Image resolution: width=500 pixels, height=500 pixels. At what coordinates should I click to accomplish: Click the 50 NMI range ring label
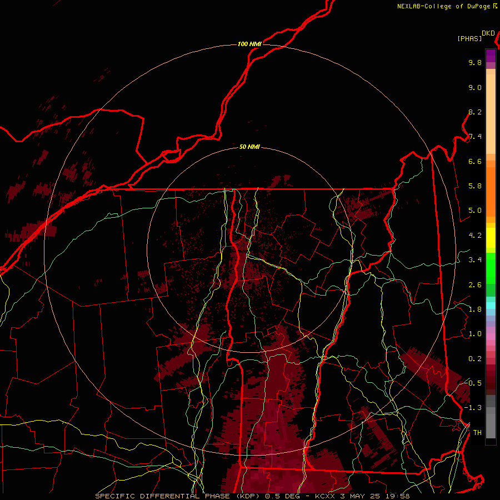click(x=249, y=147)
